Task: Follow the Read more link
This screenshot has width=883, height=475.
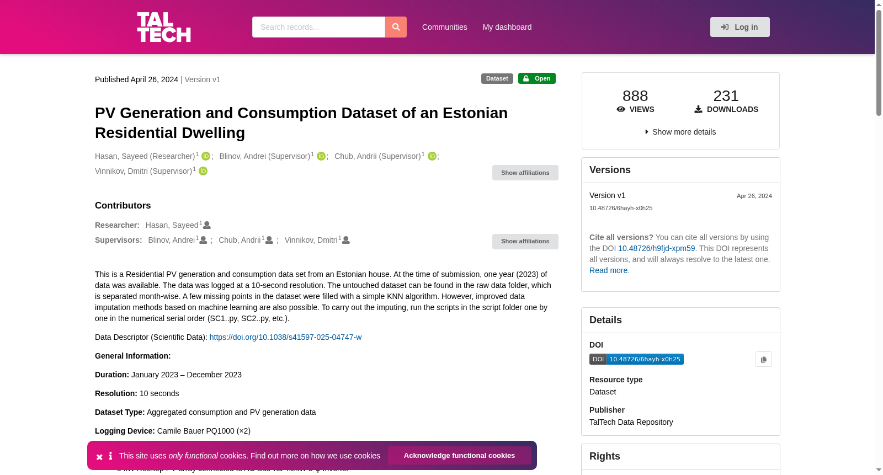Action: pos(608,270)
